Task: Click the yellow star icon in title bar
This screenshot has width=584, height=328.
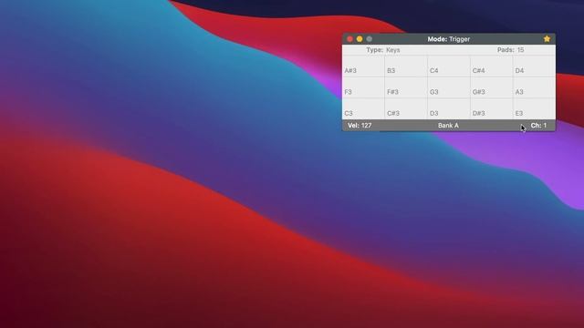Action: click(x=547, y=39)
